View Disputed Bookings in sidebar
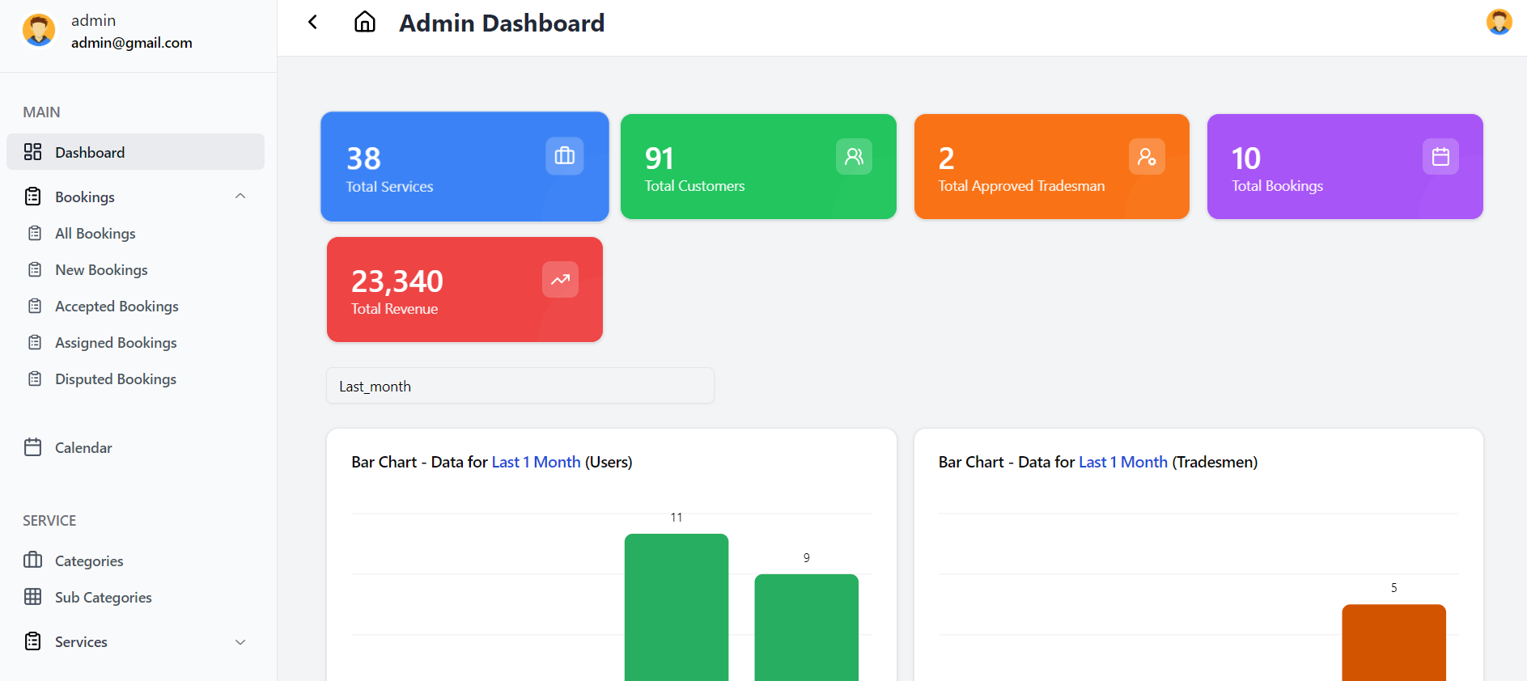The image size is (1527, 681). click(115, 379)
